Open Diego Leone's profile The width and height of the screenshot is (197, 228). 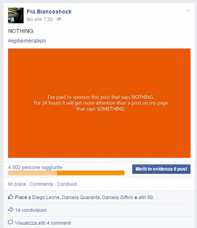pyautogui.click(x=46, y=197)
